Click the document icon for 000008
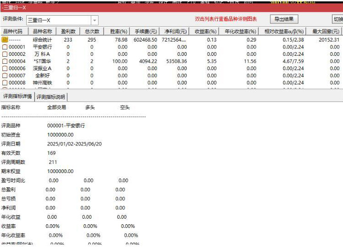 (x=5, y=83)
